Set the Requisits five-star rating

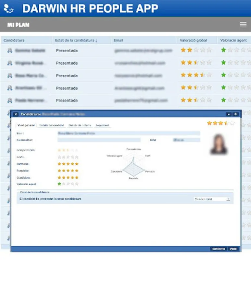[68, 171]
